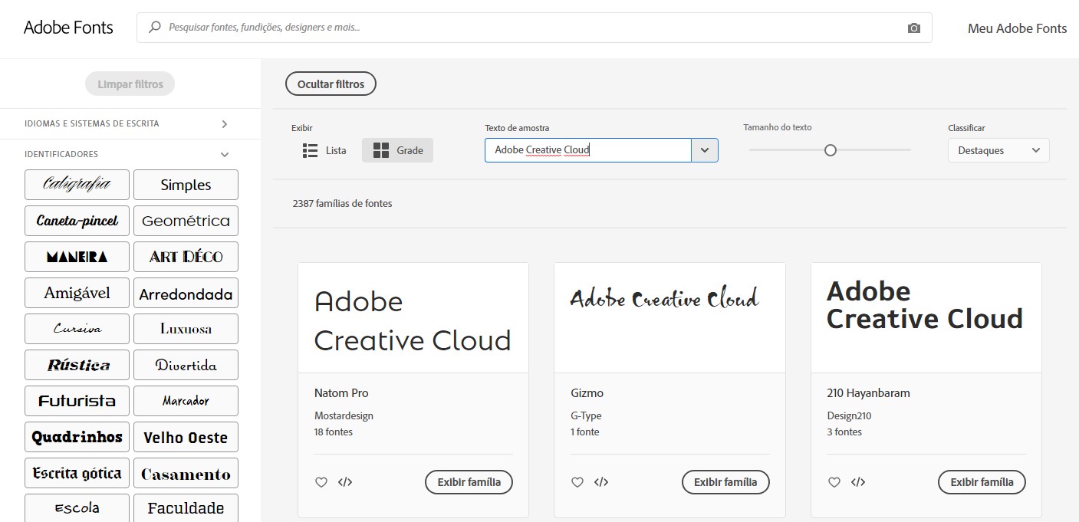Toggle the Geométrica tag filter
The height and width of the screenshot is (522, 1079).
(186, 221)
